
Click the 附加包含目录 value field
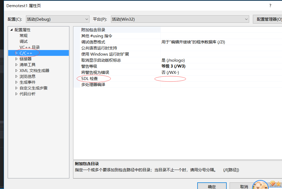click(221, 30)
